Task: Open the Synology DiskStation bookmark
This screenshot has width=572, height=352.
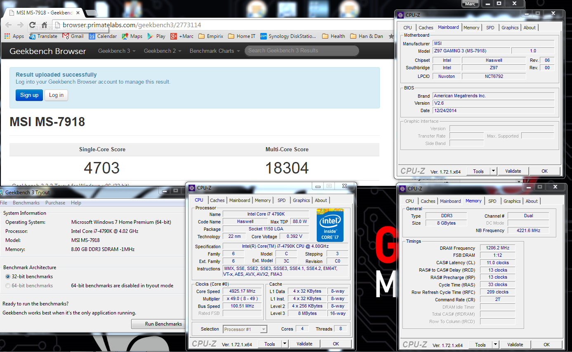Action: pyautogui.click(x=288, y=36)
